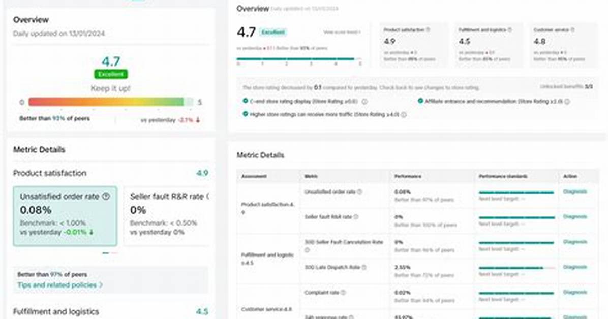
Task: Click Diagnosis for Seller Fault Cancelation Rate row
Action: click(574, 242)
